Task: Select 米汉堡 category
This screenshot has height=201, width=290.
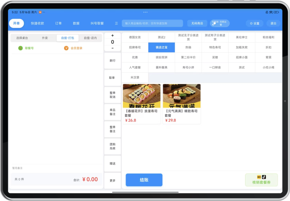Action: coord(135,78)
